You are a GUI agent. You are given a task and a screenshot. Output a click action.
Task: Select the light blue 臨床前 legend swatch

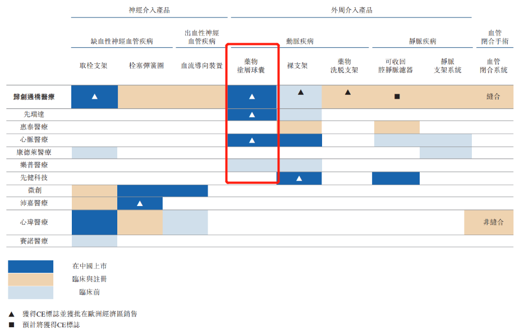click(30, 292)
